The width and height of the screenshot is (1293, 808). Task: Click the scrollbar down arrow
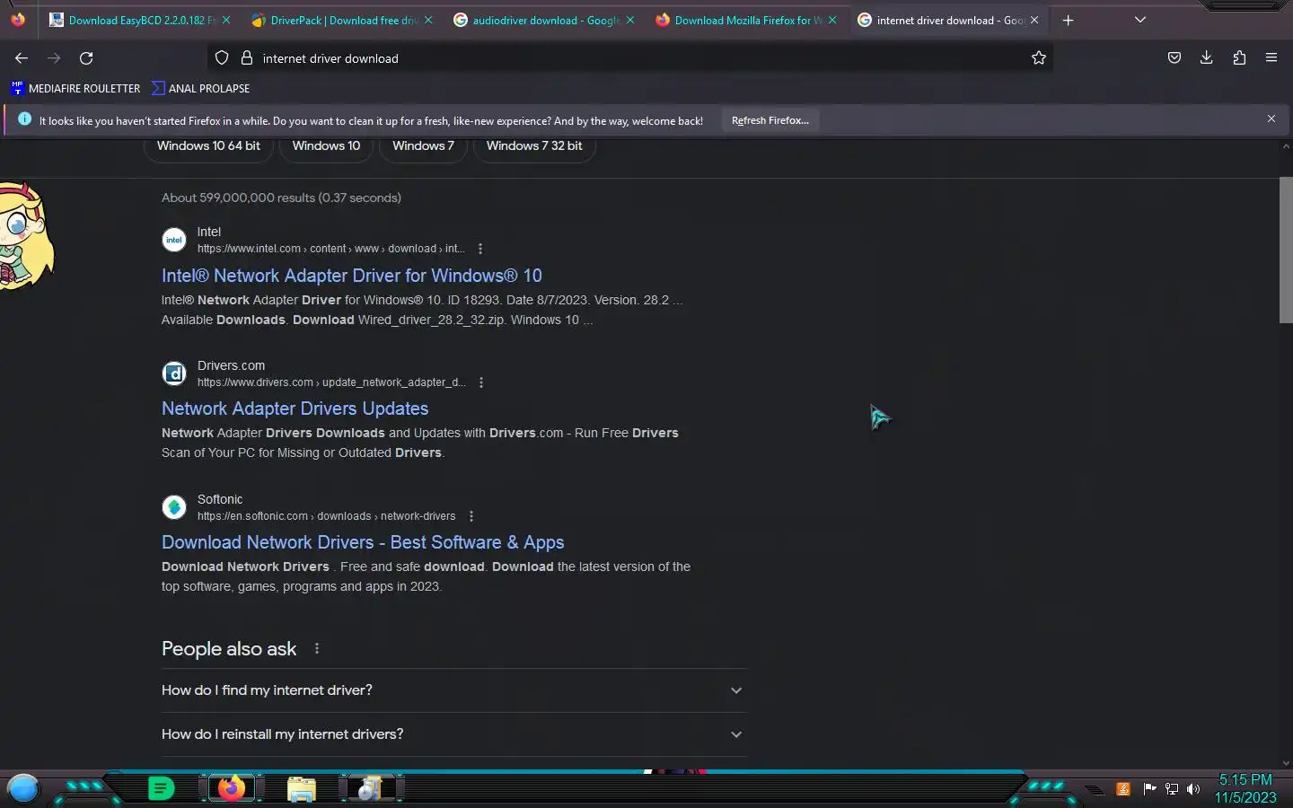tap(1286, 763)
